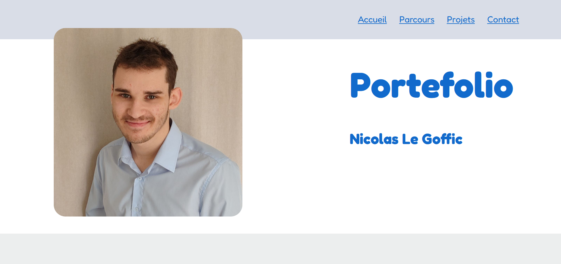
Task: Open the Accueil navigation link
Action: (372, 19)
